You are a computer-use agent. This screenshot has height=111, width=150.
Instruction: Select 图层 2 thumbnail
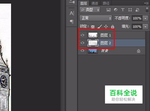pyautogui.click(x=93, y=43)
